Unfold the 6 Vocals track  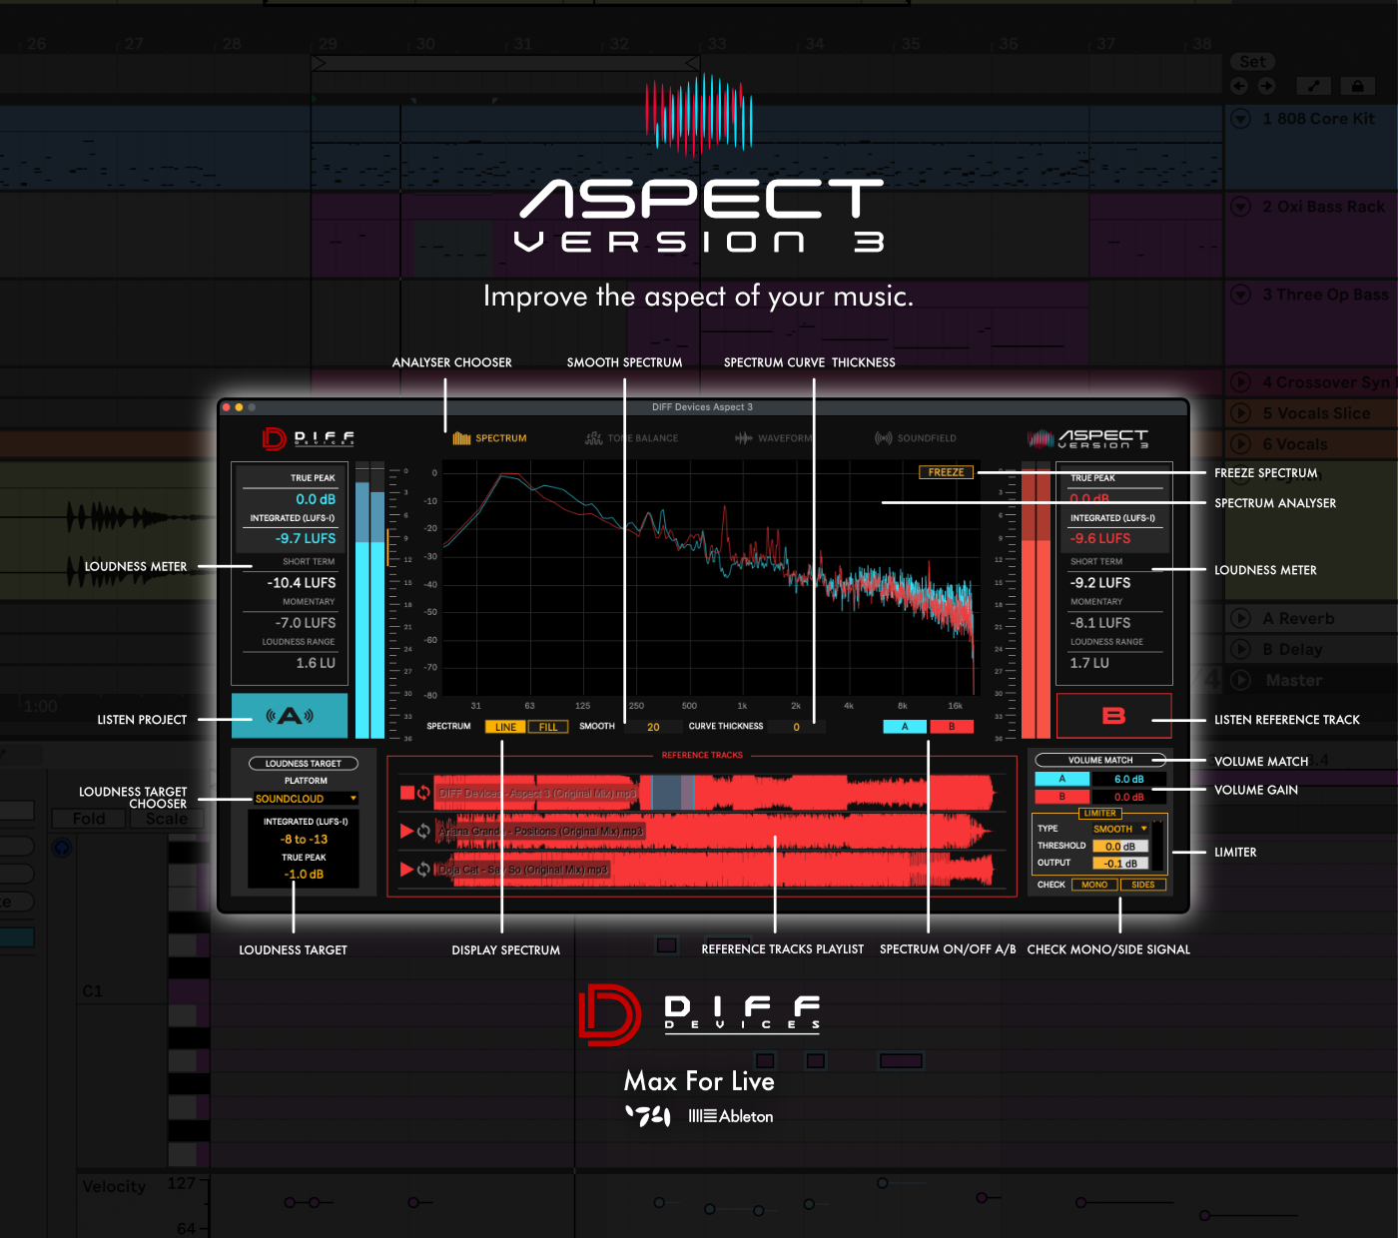[1241, 444]
